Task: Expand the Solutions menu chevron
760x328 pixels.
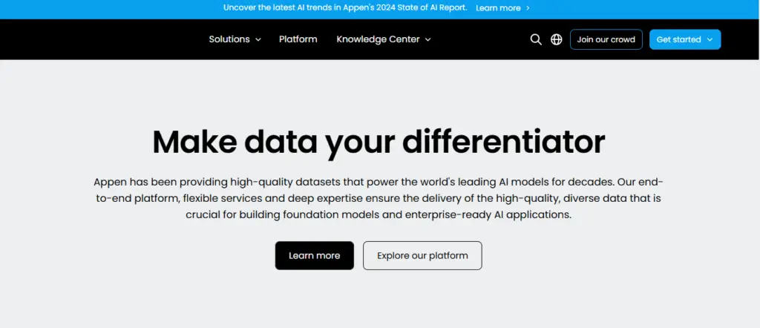Action: (258, 40)
